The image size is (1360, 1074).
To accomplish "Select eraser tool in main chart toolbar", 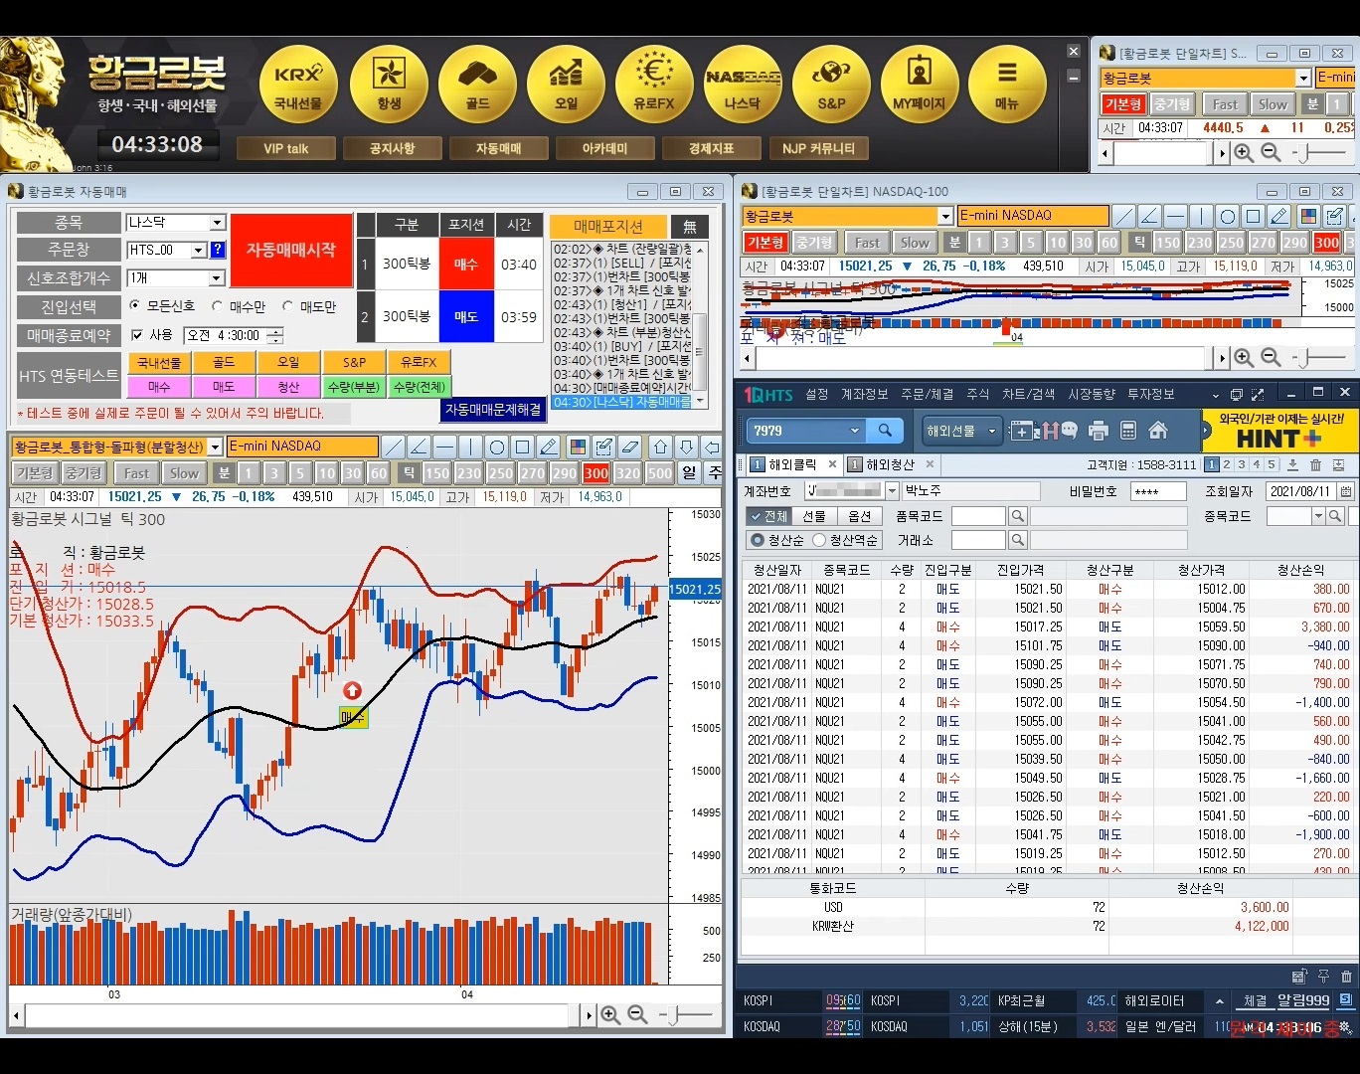I will point(629,447).
